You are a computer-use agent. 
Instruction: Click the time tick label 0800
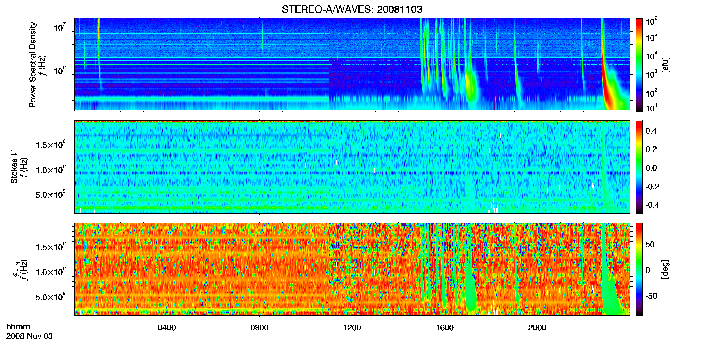click(259, 328)
